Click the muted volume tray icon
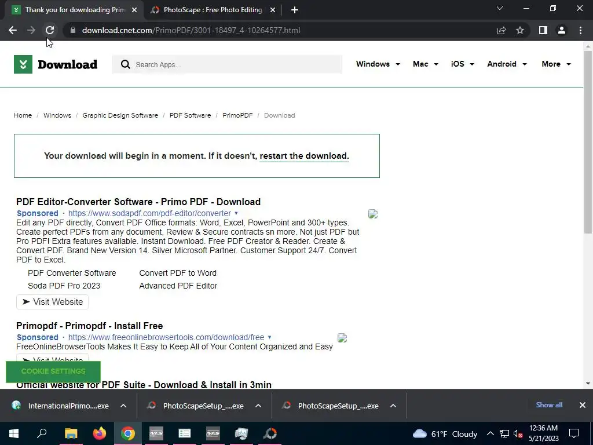This screenshot has height=445, width=593. point(518,433)
